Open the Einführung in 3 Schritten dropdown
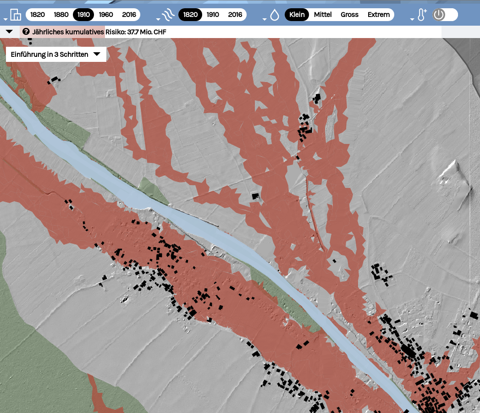 click(x=56, y=54)
